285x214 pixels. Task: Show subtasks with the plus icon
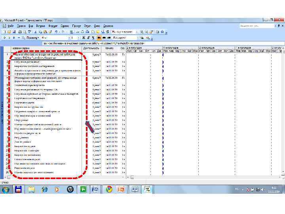(x=14, y=38)
